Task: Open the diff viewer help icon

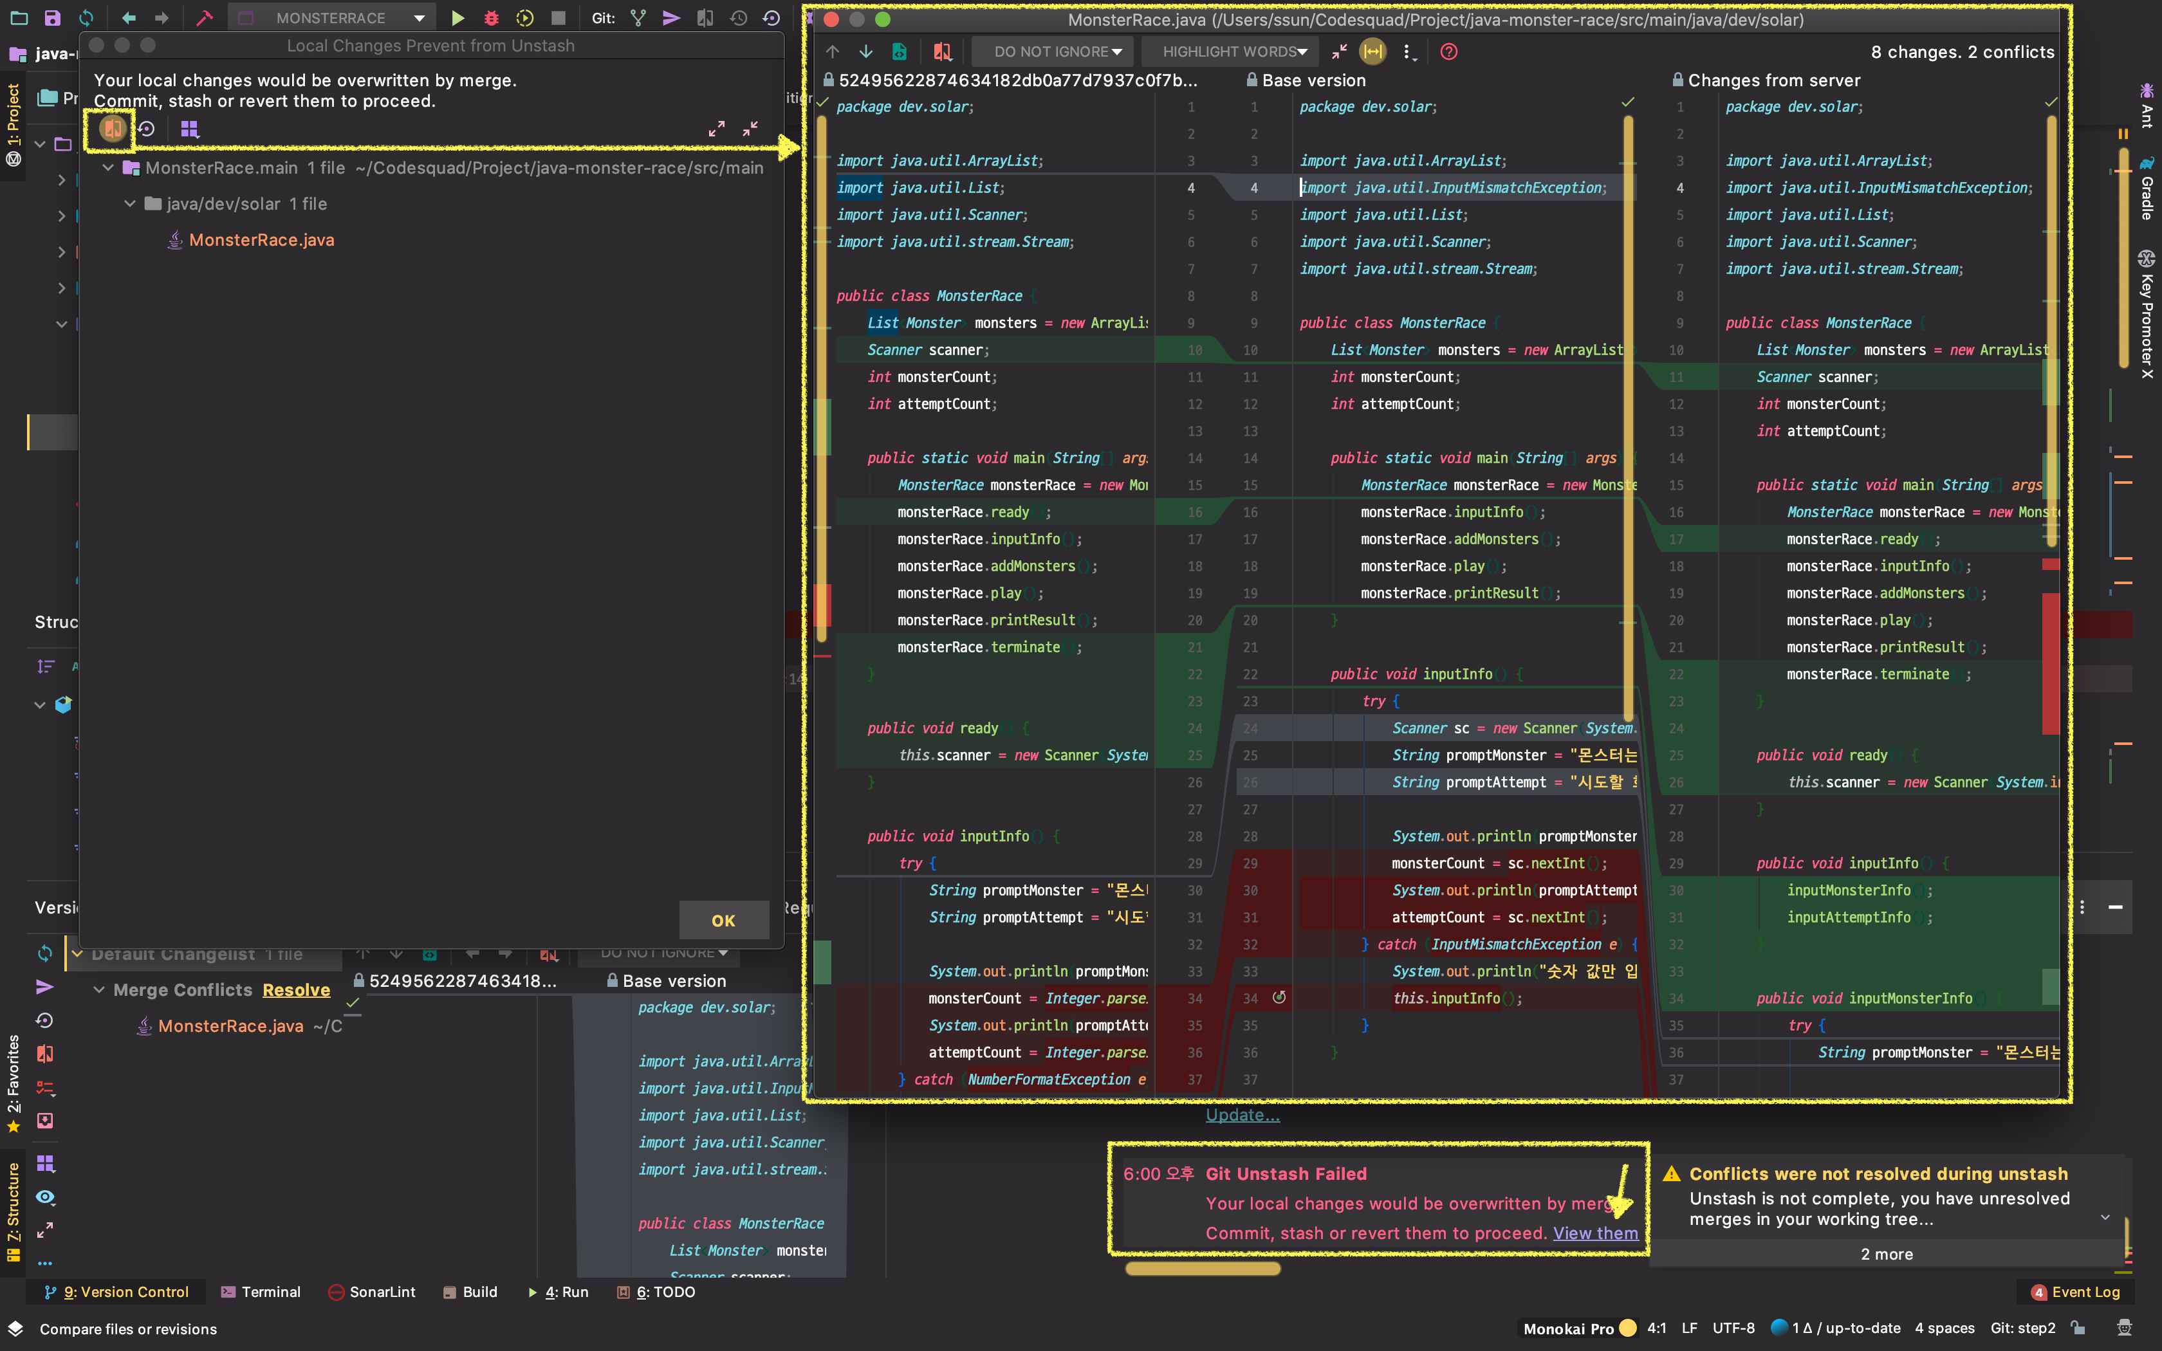Action: [x=1448, y=52]
